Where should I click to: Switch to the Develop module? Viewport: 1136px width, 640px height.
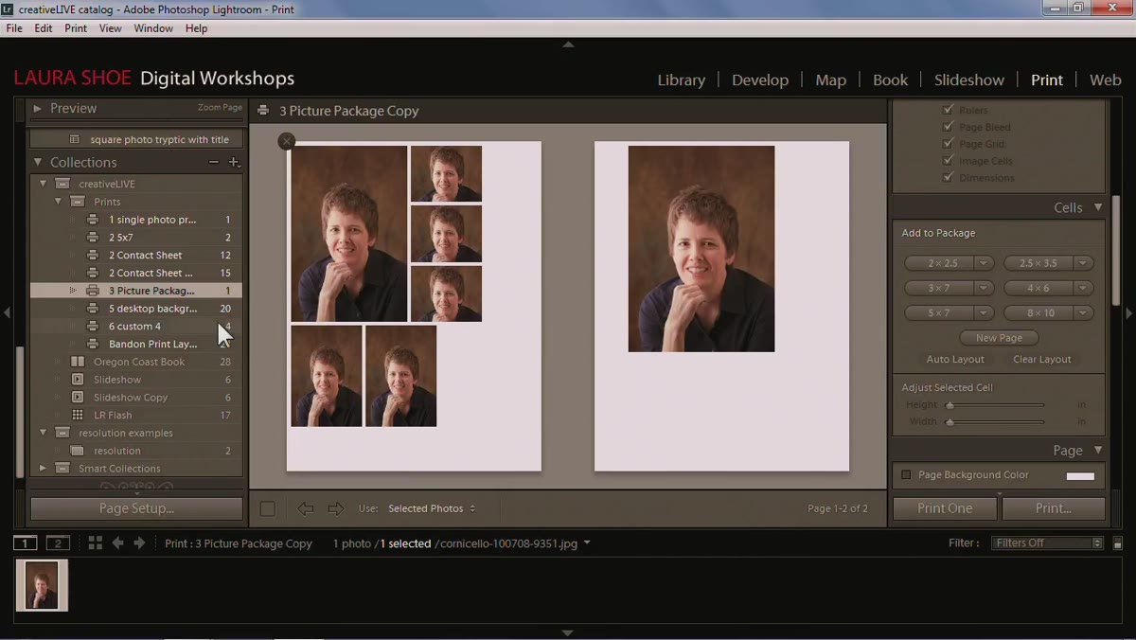(760, 80)
